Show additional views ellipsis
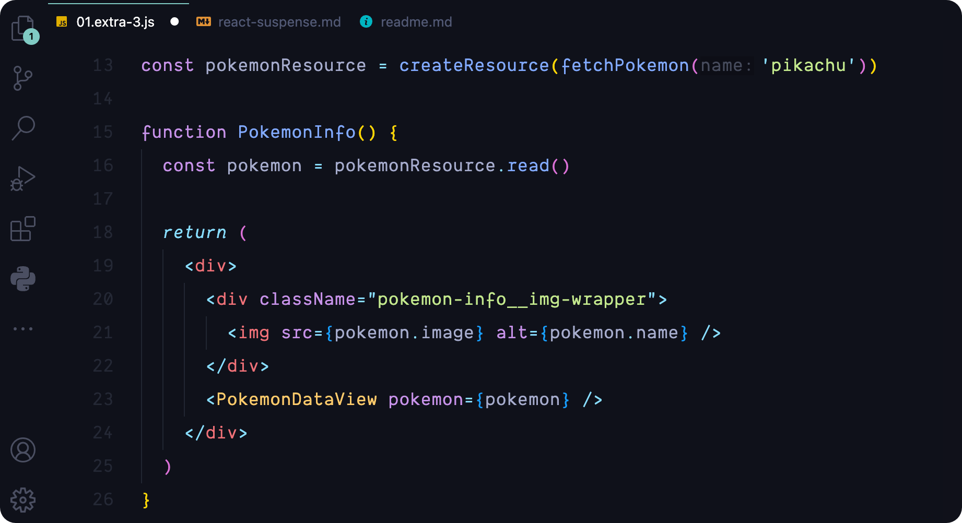962x523 pixels. click(x=23, y=329)
